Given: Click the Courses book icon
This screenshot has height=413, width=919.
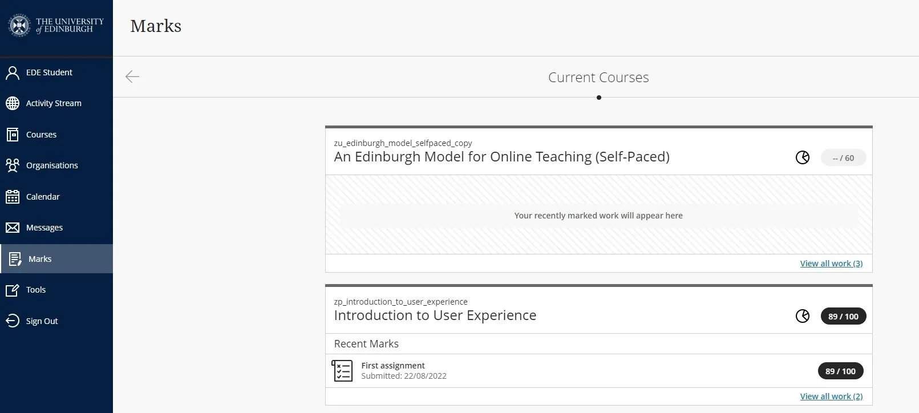Looking at the screenshot, I should [13, 135].
